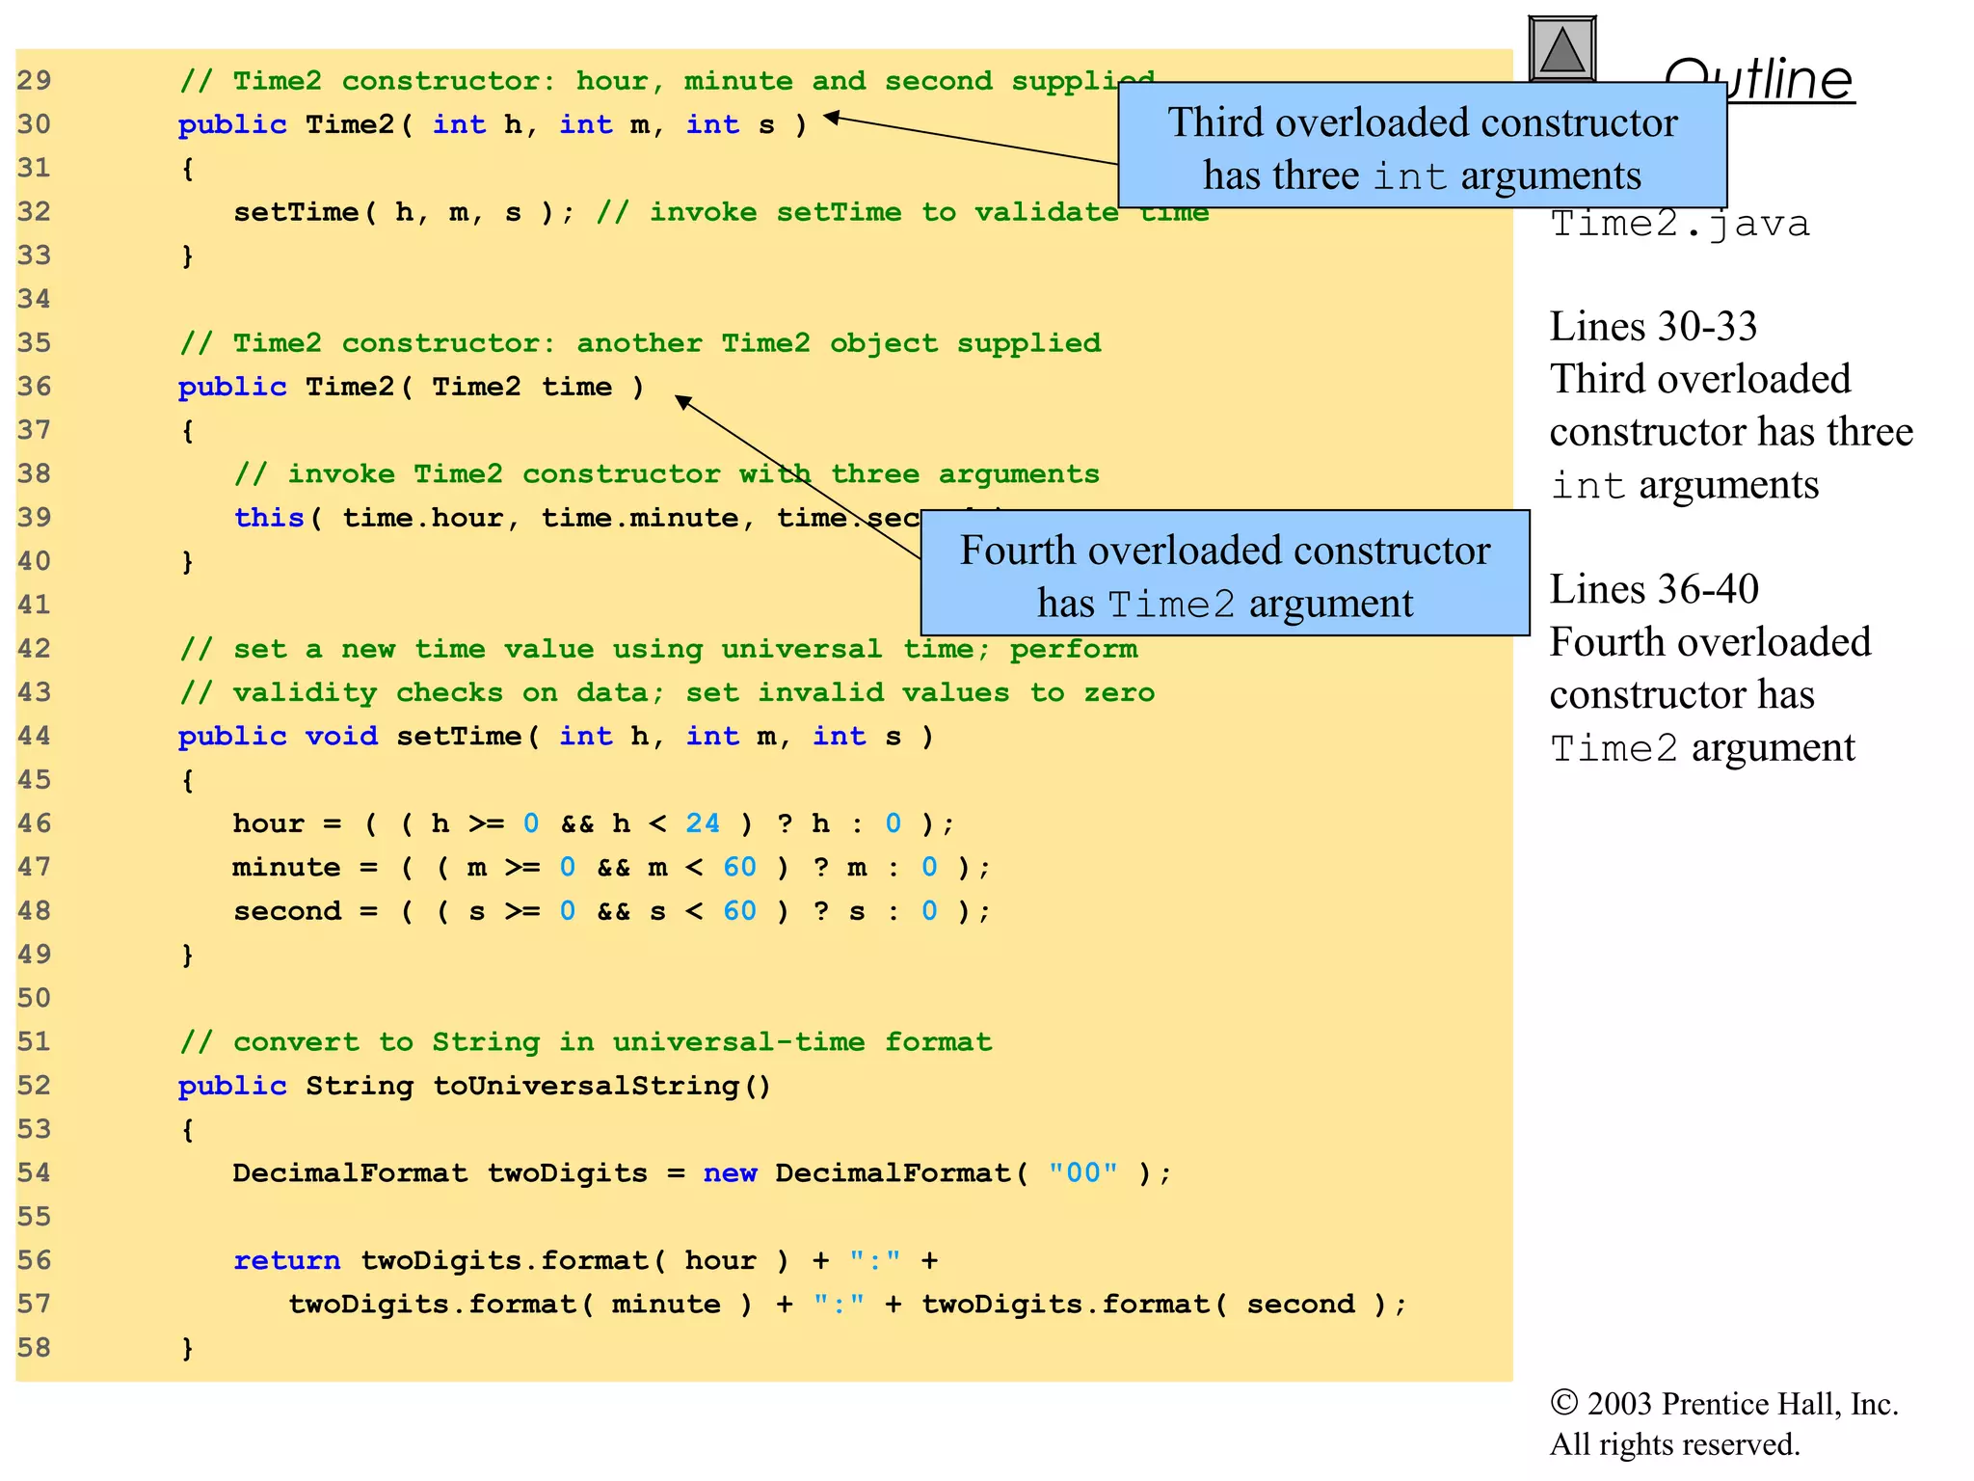Image resolution: width=1974 pixels, height=1481 pixels.
Task: Click 'All rights reserved.' text
Action: point(1675,1444)
